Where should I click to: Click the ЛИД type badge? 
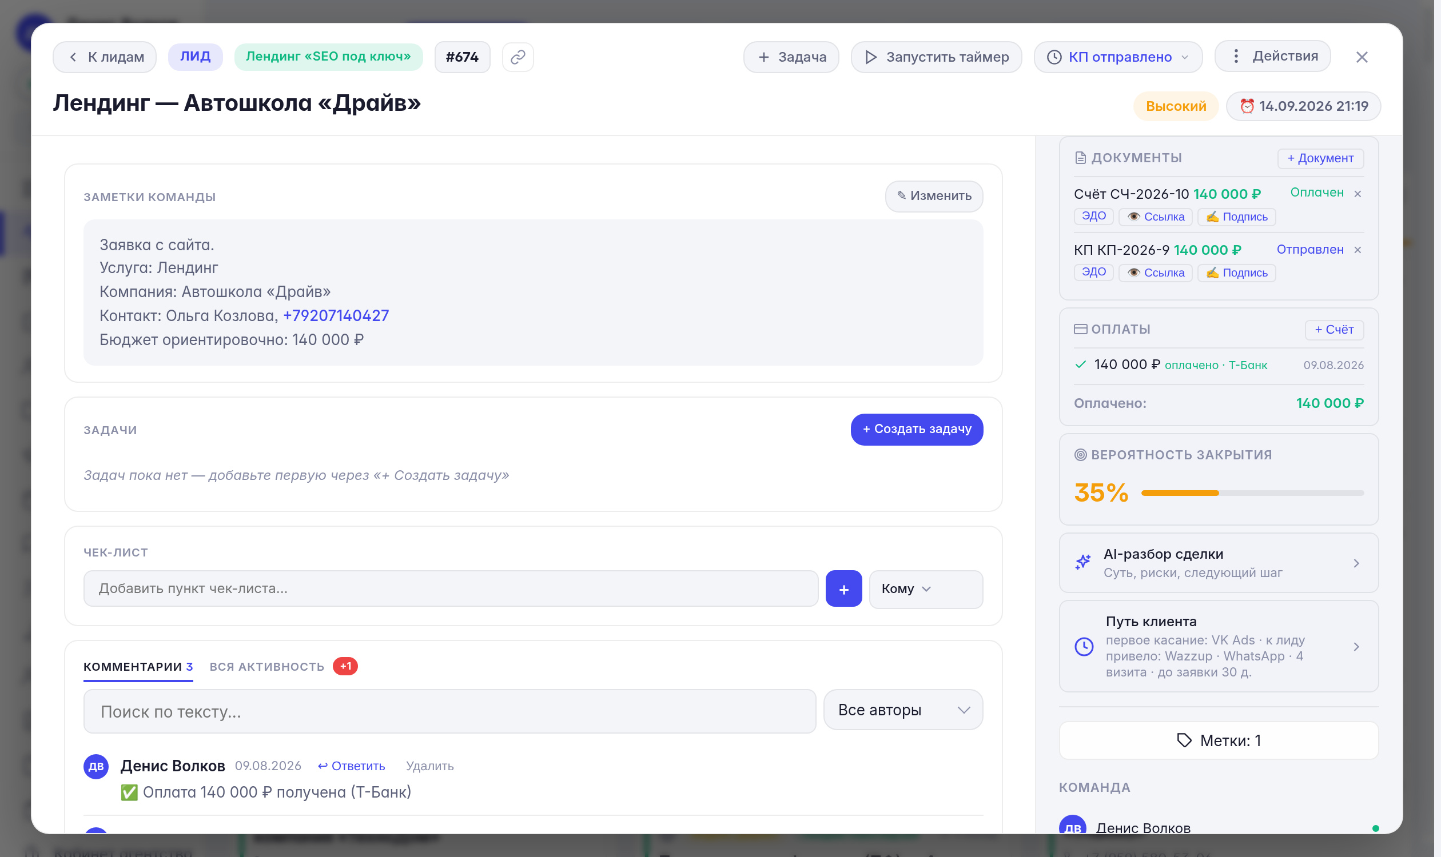(195, 57)
